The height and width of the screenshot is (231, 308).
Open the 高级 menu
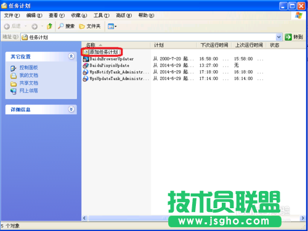tap(124, 15)
